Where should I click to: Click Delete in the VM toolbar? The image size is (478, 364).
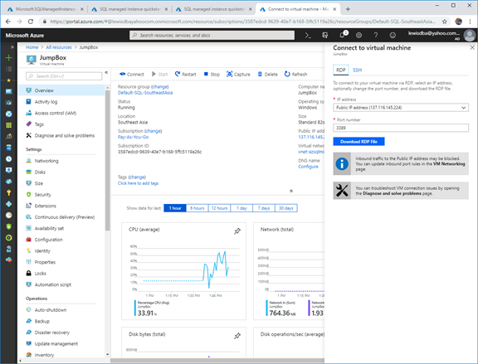point(268,74)
